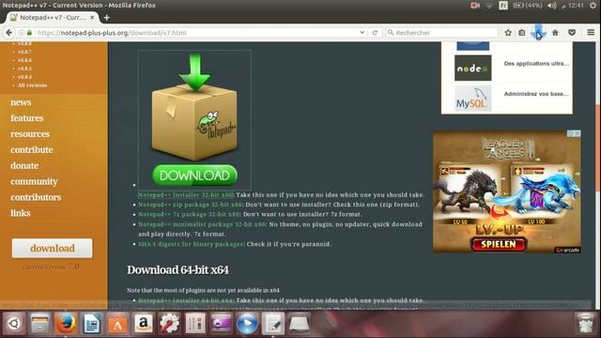601x338 pixels.
Task: Open Notepad++ Installer 32-bit x86 link
Action: (x=186, y=194)
